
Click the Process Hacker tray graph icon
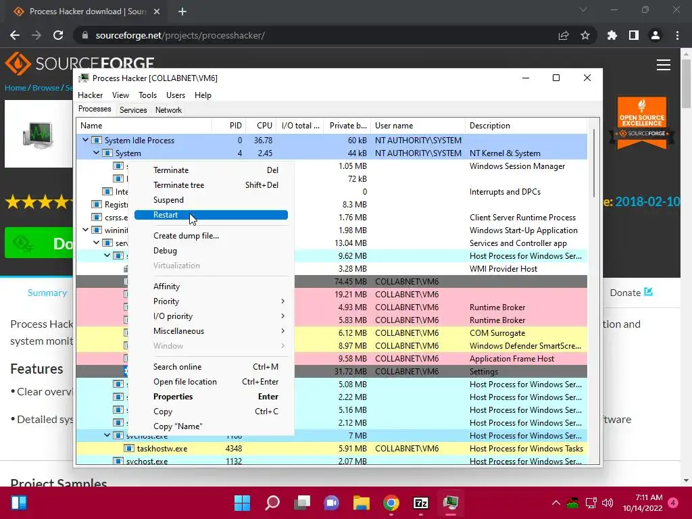[x=572, y=503]
